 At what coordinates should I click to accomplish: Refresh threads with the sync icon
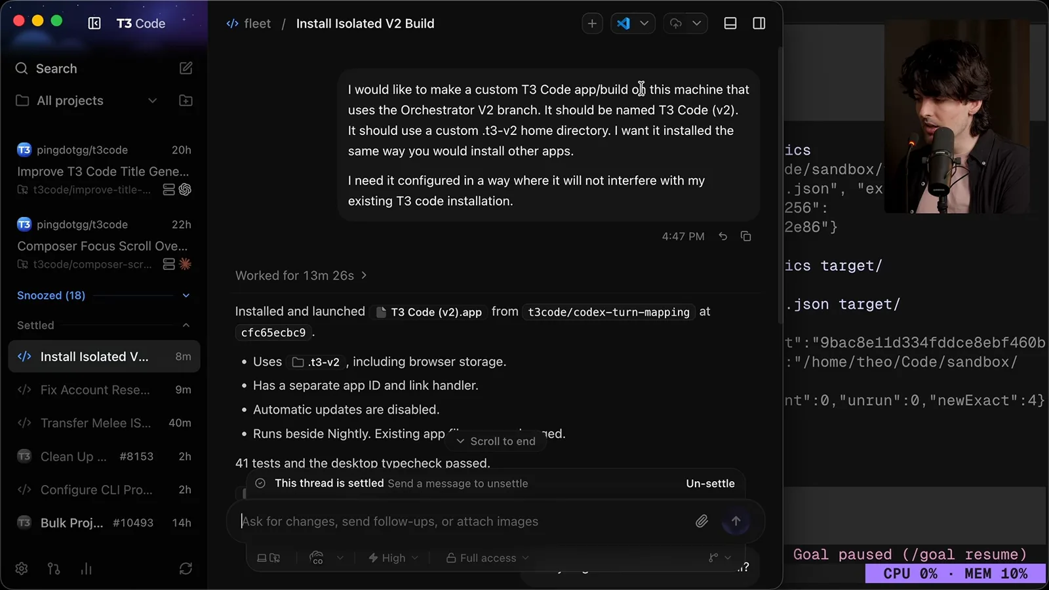pyautogui.click(x=186, y=568)
